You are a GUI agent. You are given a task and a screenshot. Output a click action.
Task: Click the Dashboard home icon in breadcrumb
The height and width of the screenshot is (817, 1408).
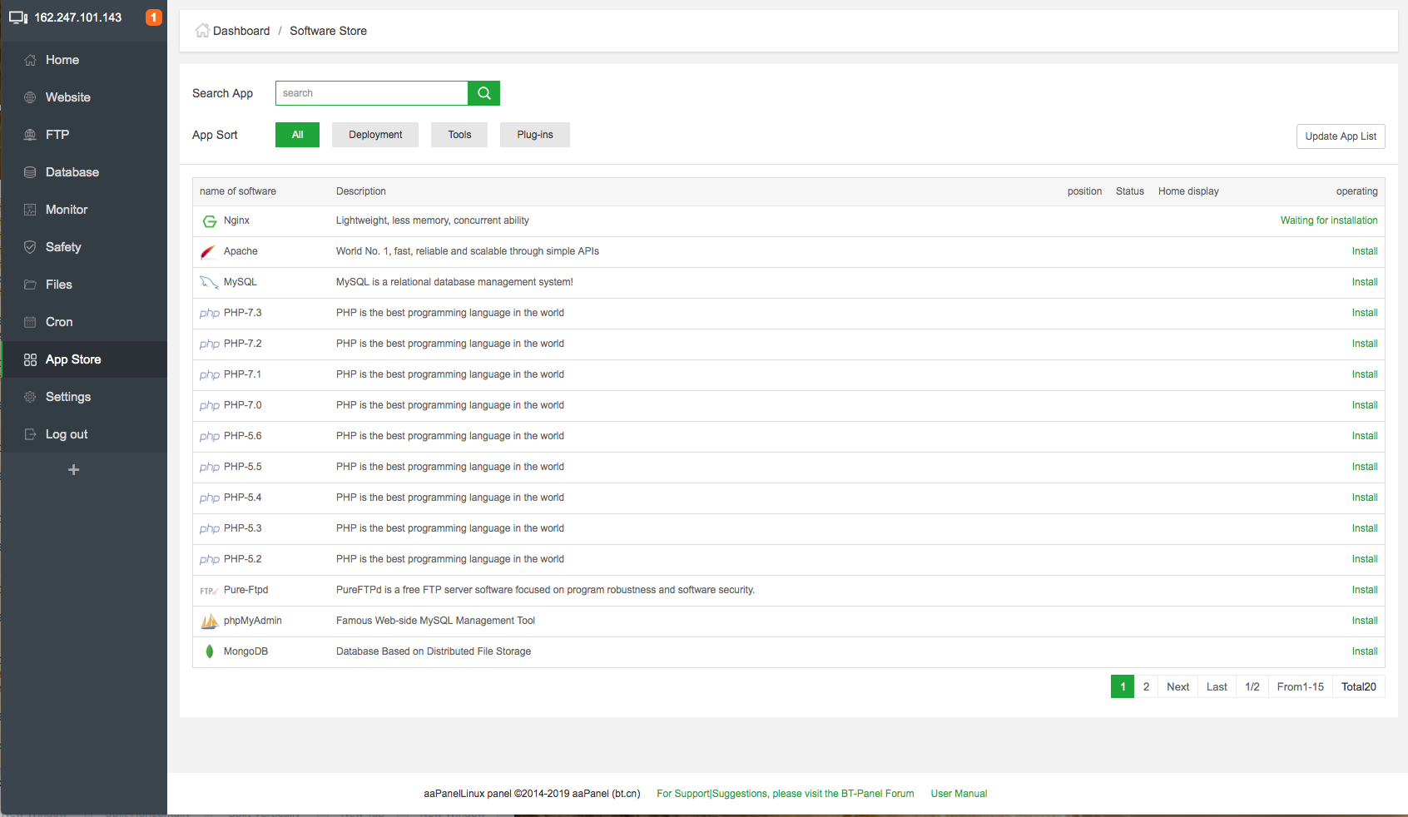click(202, 31)
